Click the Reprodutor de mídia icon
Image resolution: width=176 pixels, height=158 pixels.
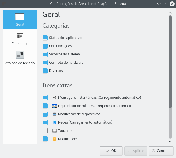click(x=55, y=106)
